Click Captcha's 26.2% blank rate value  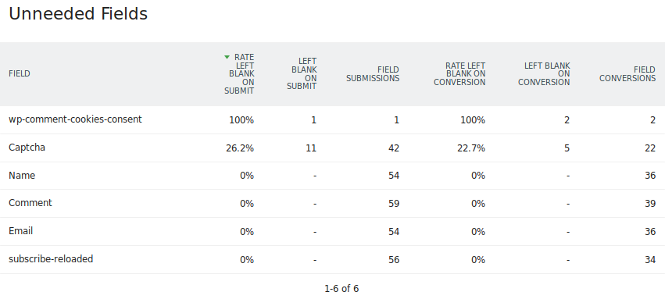coord(240,148)
